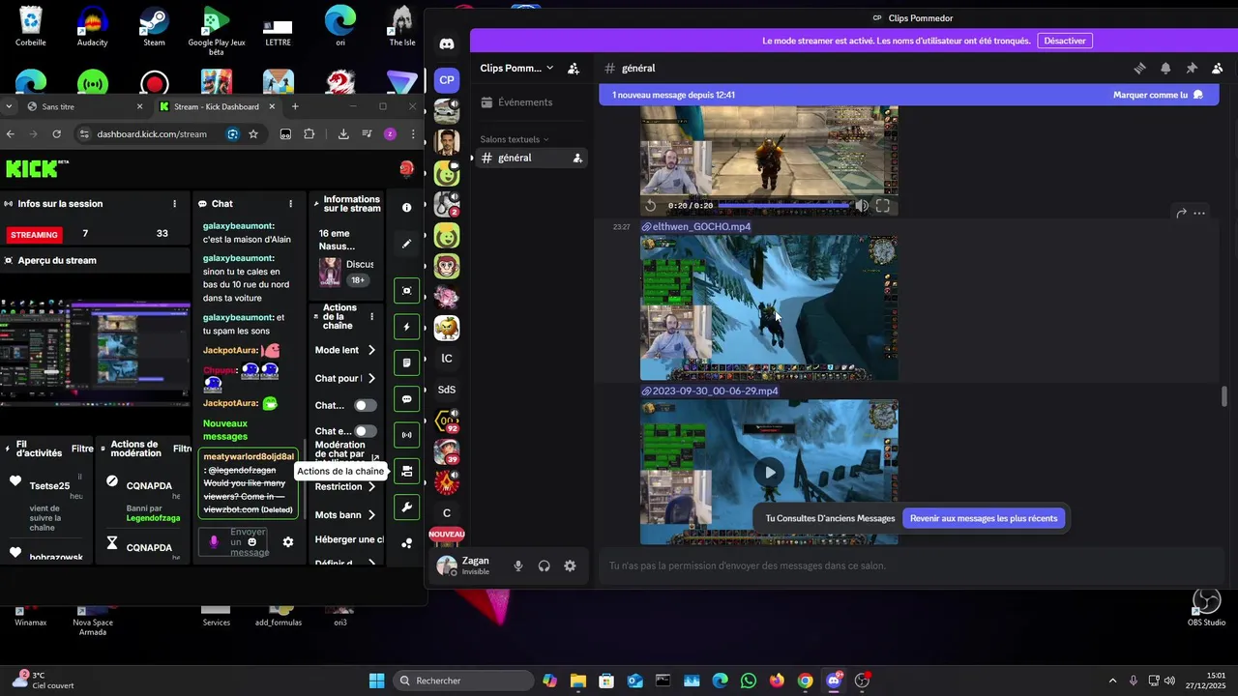The height and width of the screenshot is (696, 1238).
Task: Toggle Kick session info broadcast icon
Action: coord(407,435)
